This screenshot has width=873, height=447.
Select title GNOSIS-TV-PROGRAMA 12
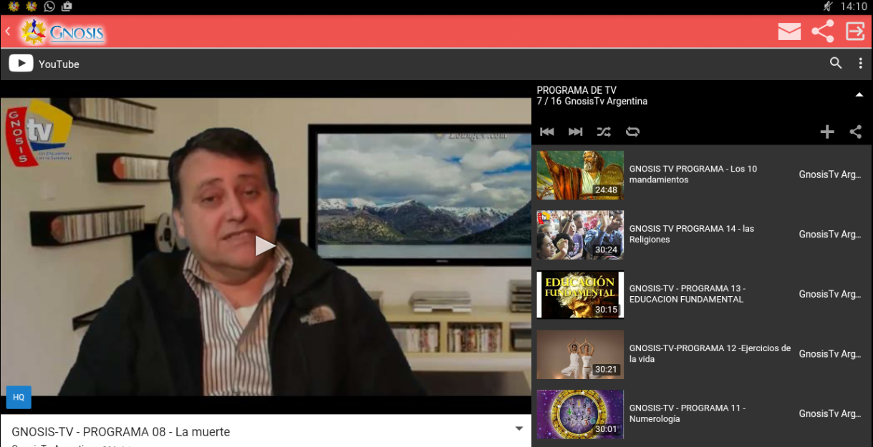(x=710, y=354)
